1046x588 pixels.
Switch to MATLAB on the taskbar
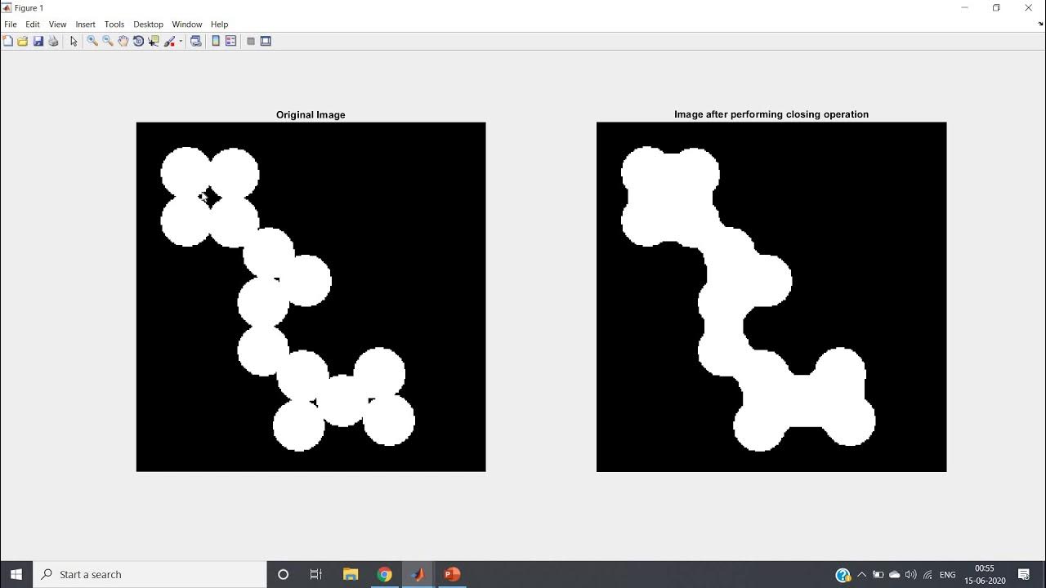click(x=418, y=574)
